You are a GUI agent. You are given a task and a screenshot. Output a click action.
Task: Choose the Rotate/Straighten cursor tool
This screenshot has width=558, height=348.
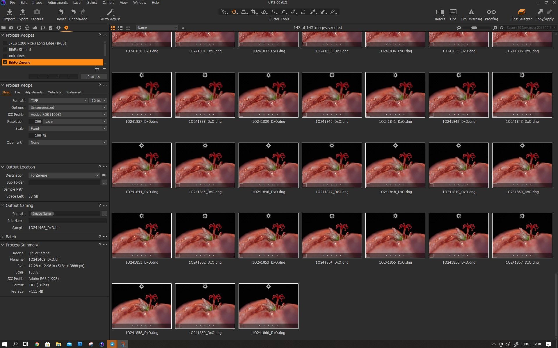tap(264, 12)
